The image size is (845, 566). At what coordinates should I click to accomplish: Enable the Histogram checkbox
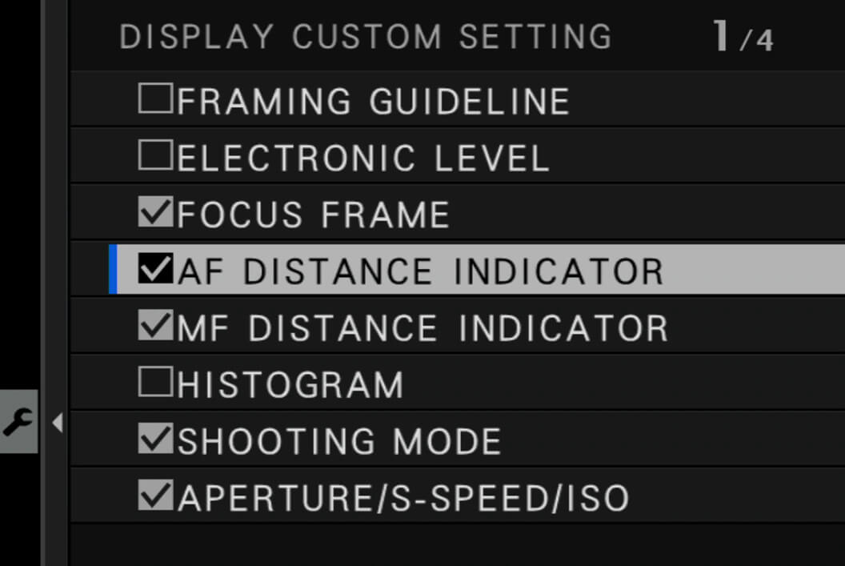(156, 382)
